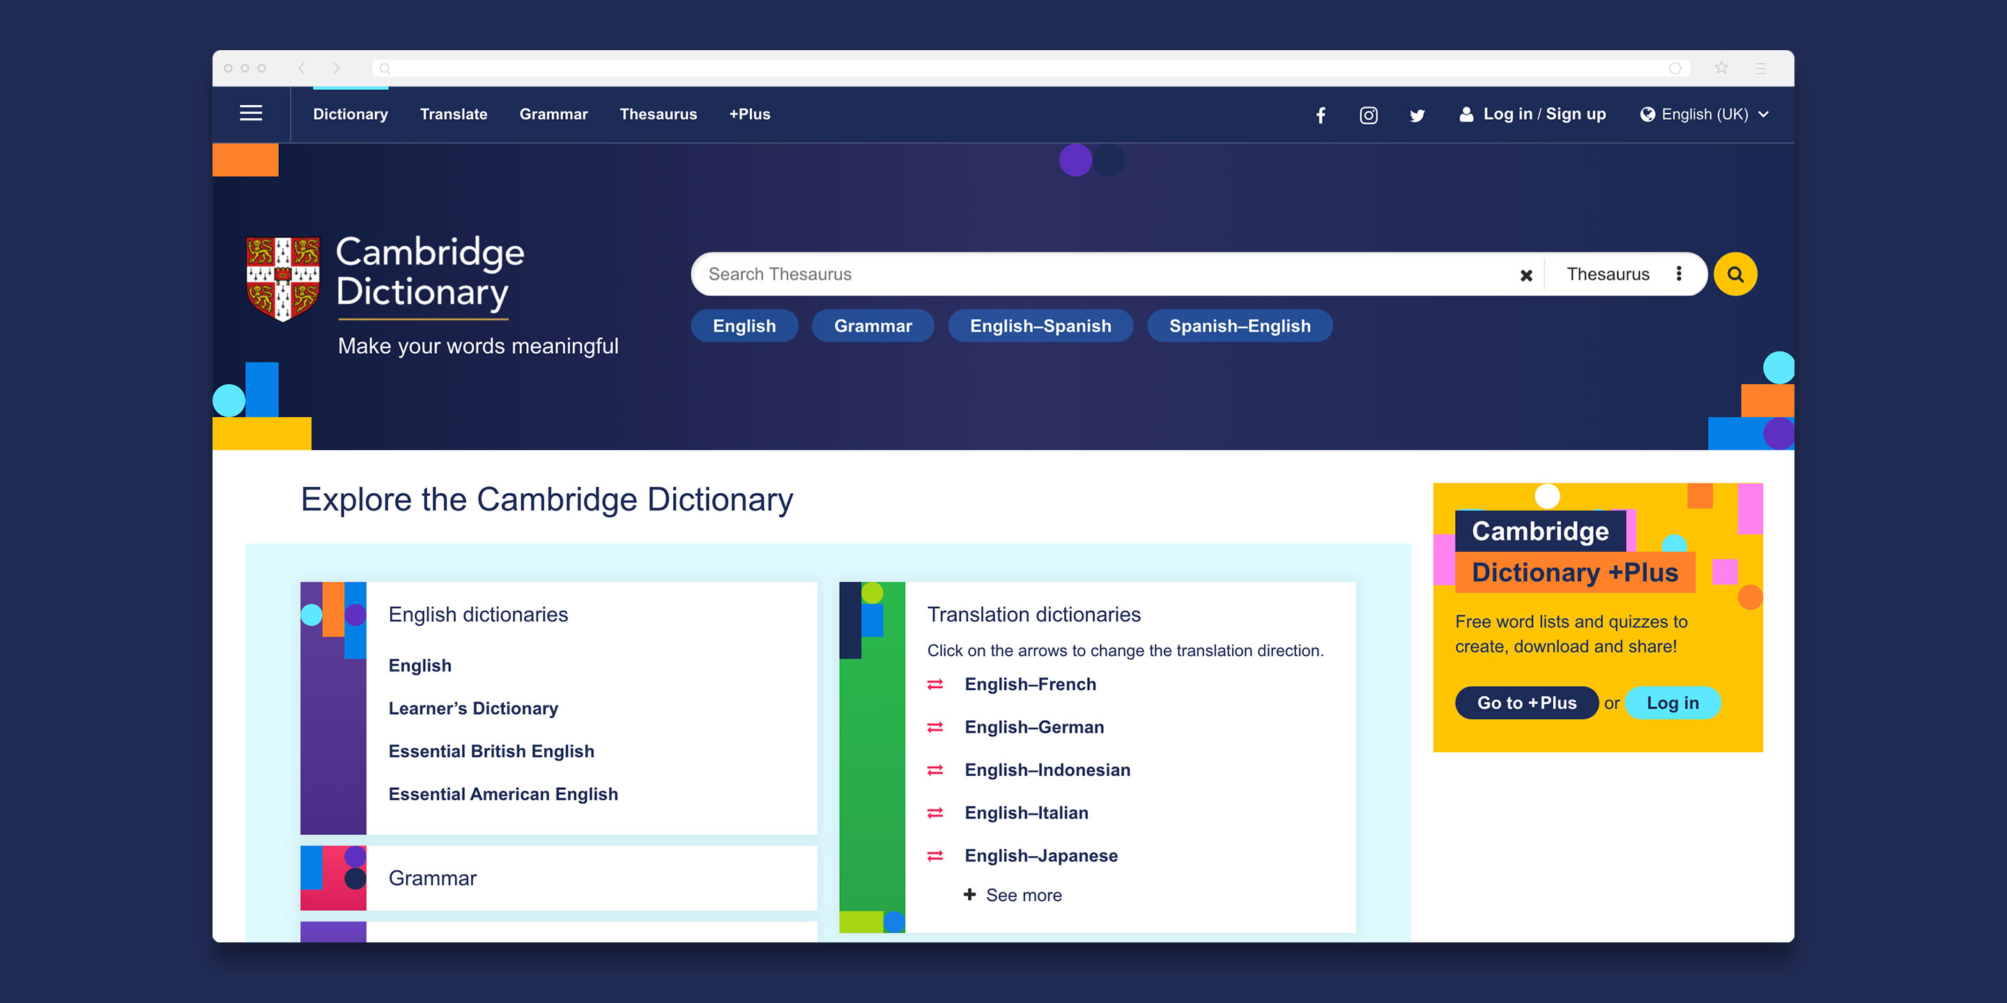2007x1003 pixels.
Task: Open the search dictionary options menu
Action: 1679,273
